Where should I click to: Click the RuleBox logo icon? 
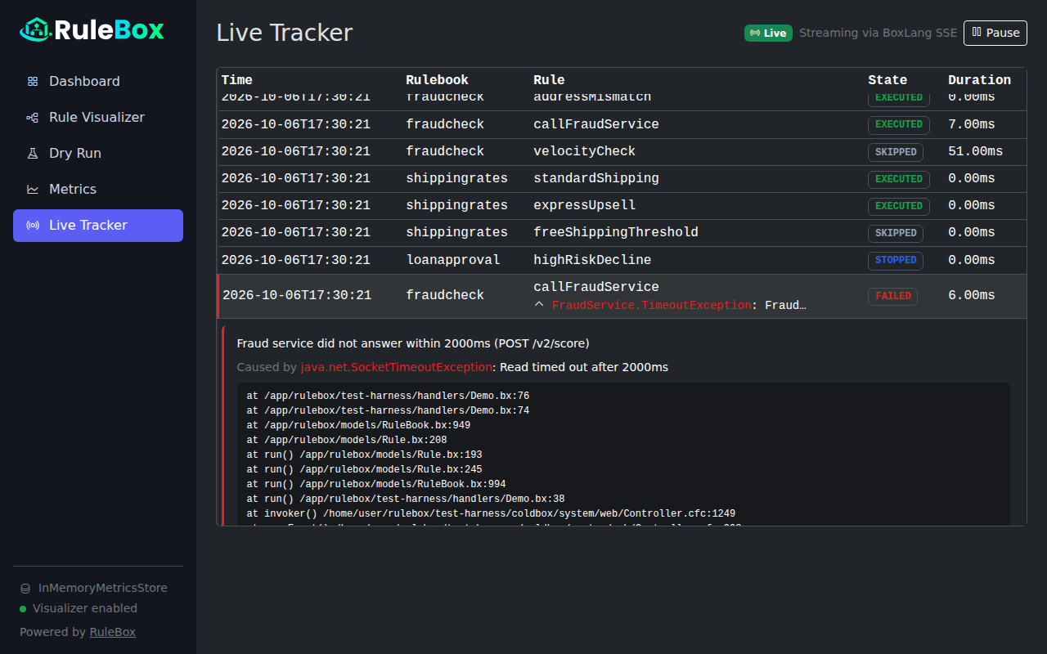tap(35, 30)
